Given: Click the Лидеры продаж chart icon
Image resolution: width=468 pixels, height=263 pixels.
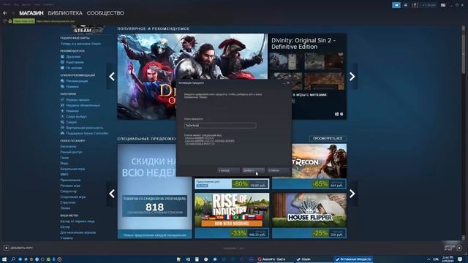Looking at the screenshot, I should 62,99.
